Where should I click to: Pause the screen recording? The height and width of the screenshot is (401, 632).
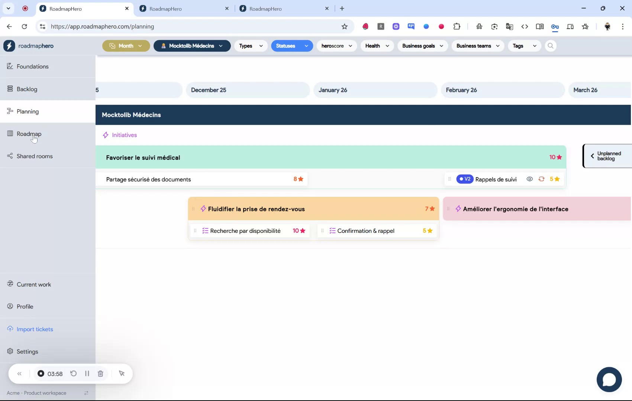pyautogui.click(x=87, y=374)
